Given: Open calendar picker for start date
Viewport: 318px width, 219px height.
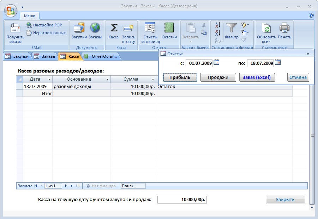Looking at the screenshot, I should click(x=216, y=62).
